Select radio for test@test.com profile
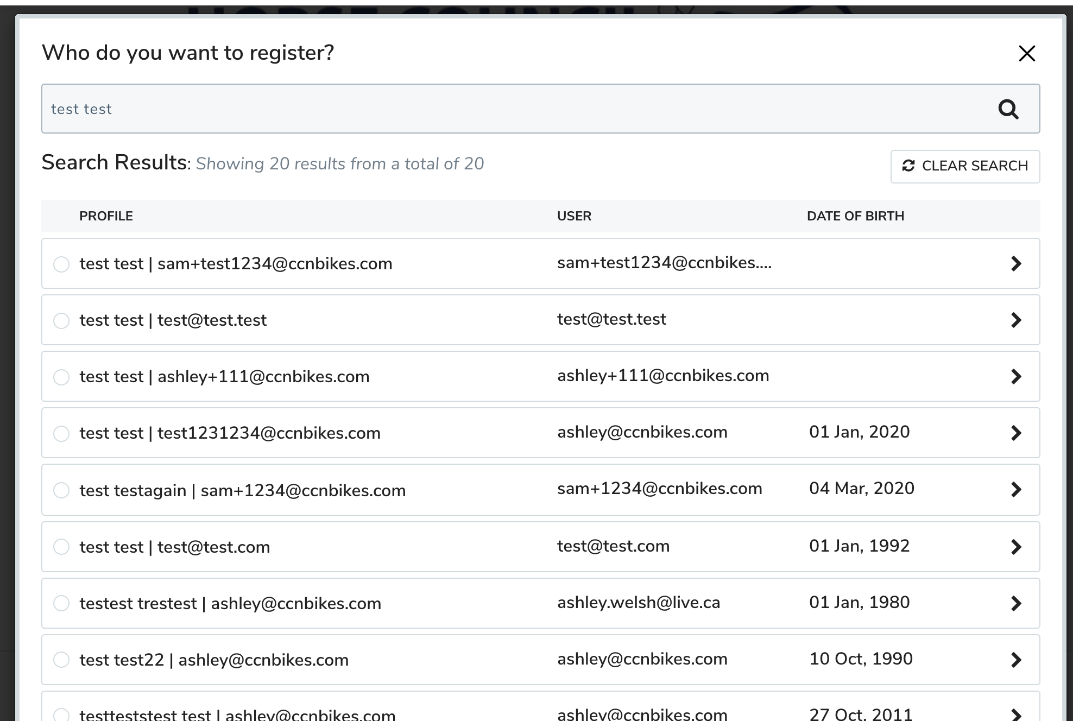The image size is (1073, 721). tap(61, 547)
